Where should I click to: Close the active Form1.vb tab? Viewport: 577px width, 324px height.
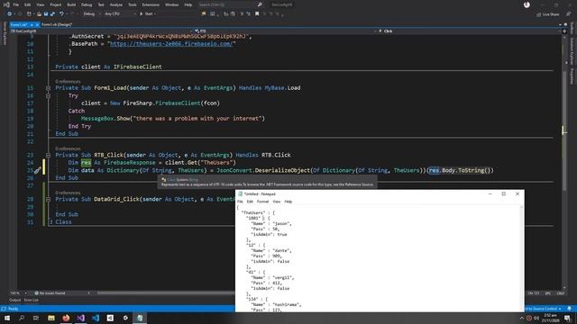click(x=37, y=25)
